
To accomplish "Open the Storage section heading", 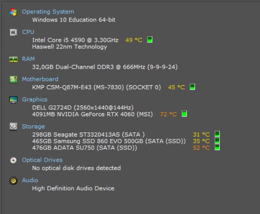I will [x=33, y=126].
